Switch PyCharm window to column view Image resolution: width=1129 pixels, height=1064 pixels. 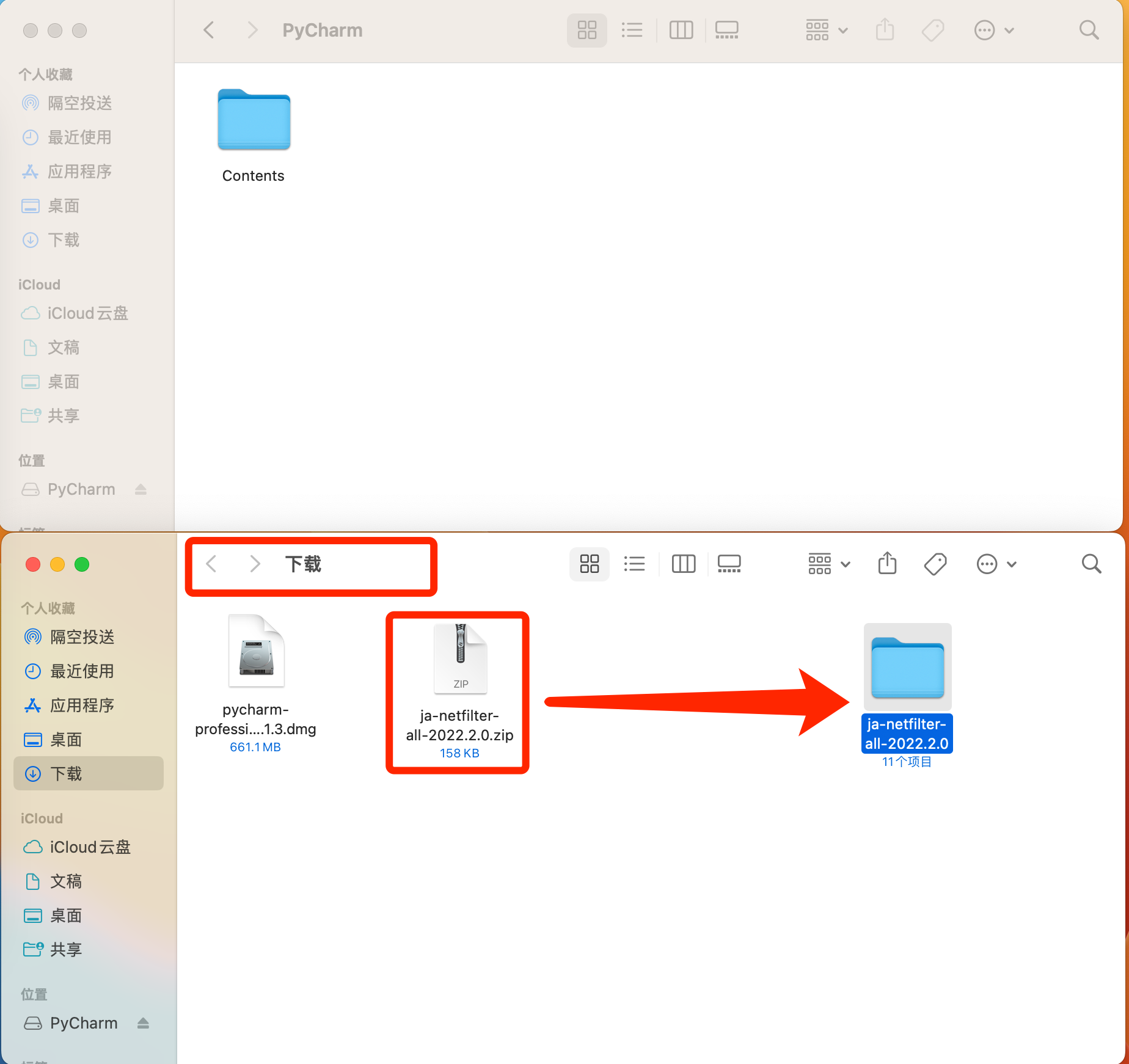point(681,30)
